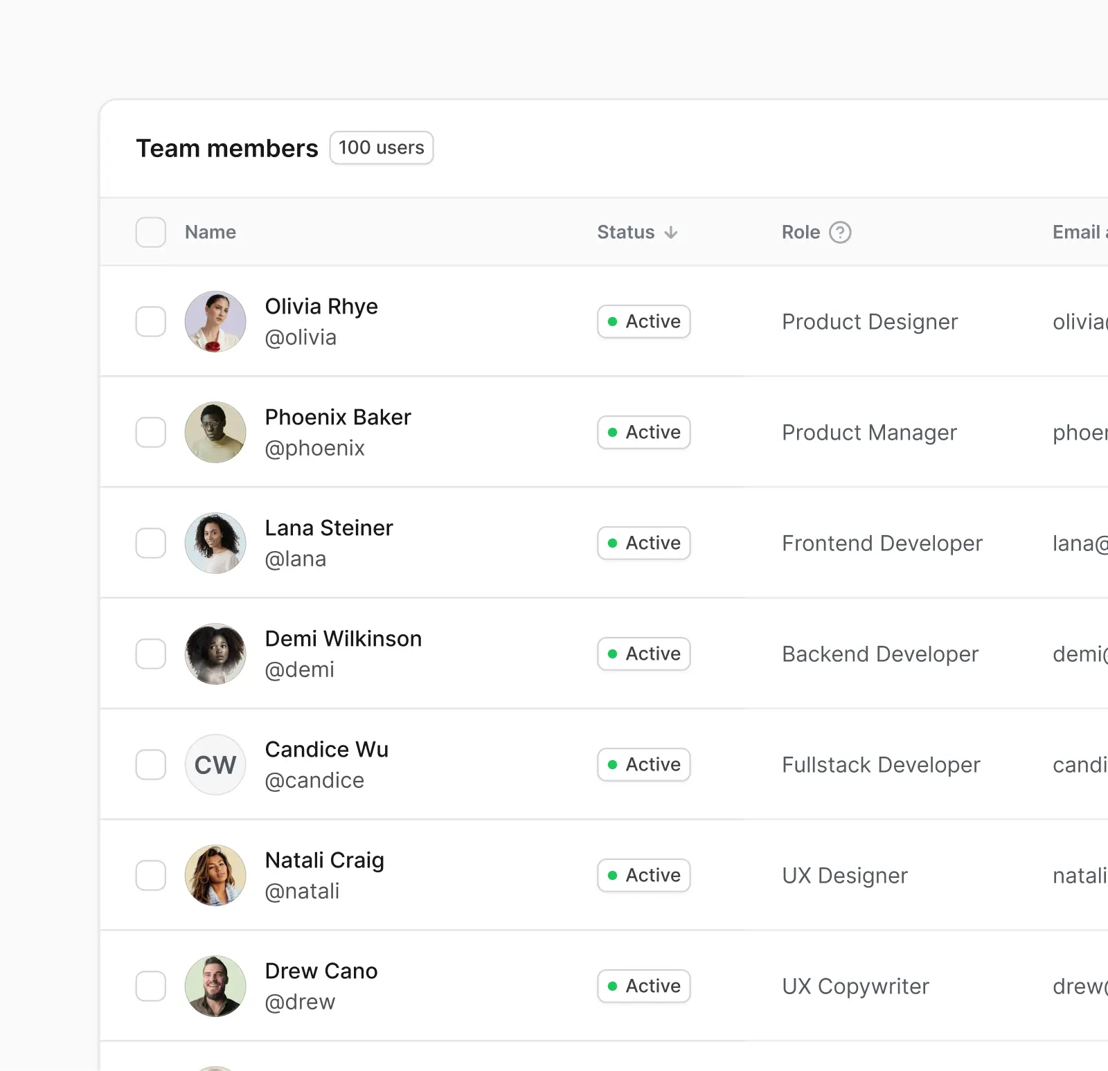1108x1071 pixels.
Task: Click the Name column header
Action: [210, 232]
